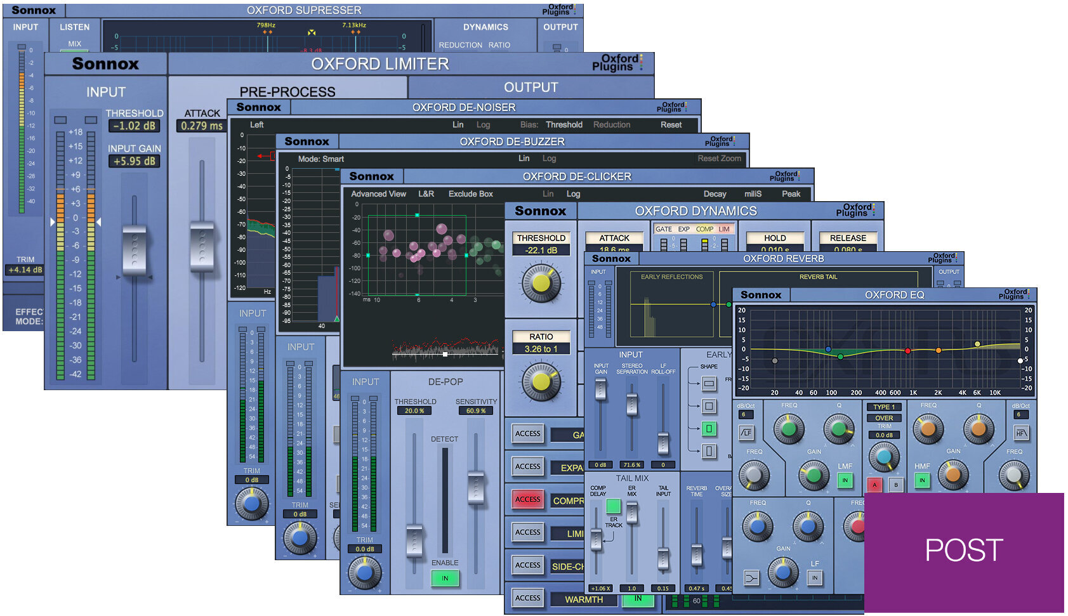Image resolution: width=1068 pixels, height=616 pixels.
Task: Click the red A preset button in EQ
Action: (874, 485)
